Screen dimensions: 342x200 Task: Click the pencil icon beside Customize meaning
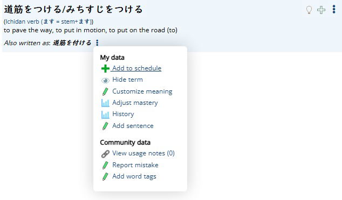[105, 91]
